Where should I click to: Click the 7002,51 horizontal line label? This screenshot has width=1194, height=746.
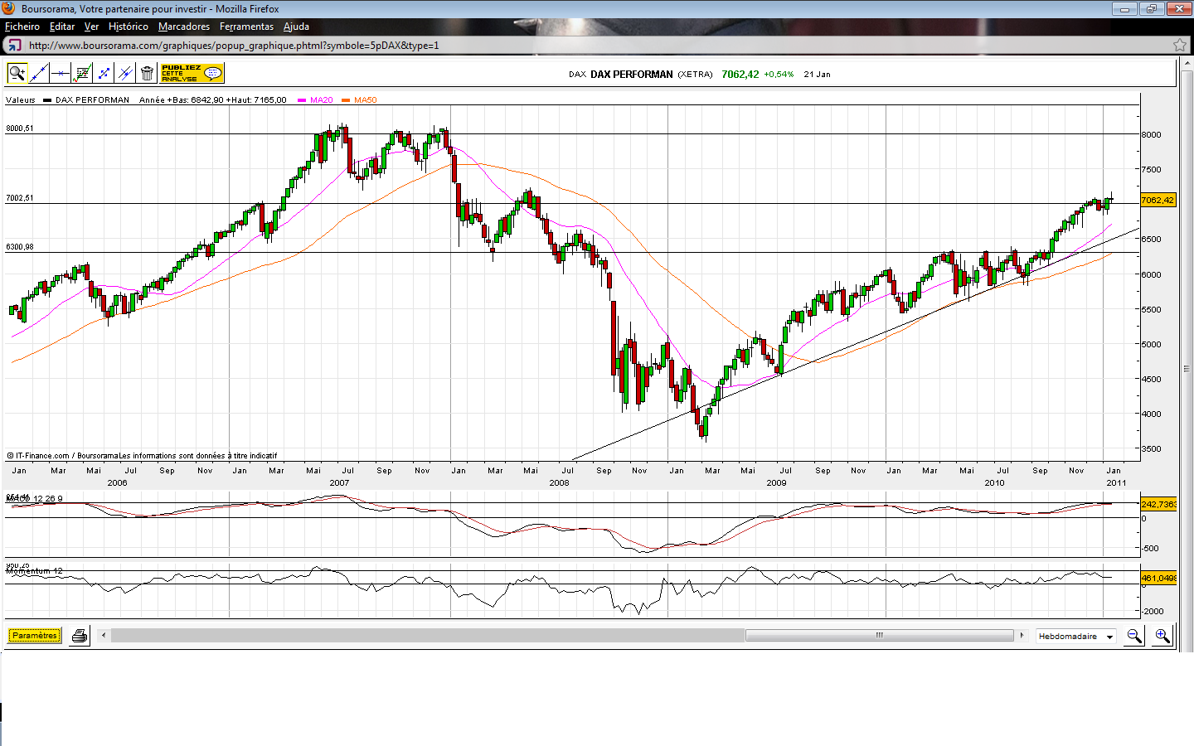tap(20, 198)
